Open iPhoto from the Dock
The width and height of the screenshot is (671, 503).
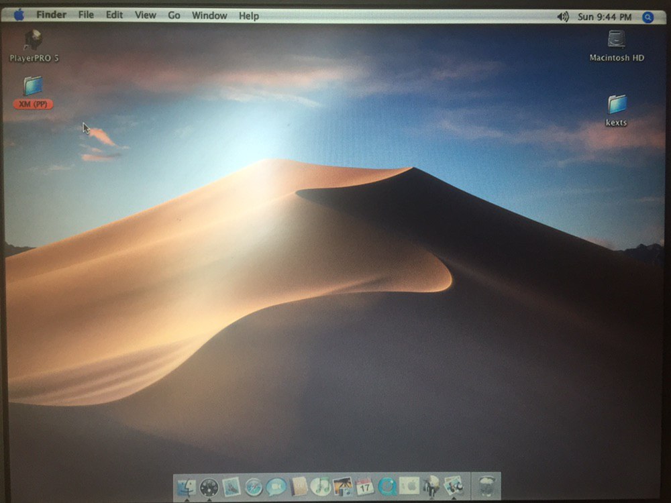(342, 487)
